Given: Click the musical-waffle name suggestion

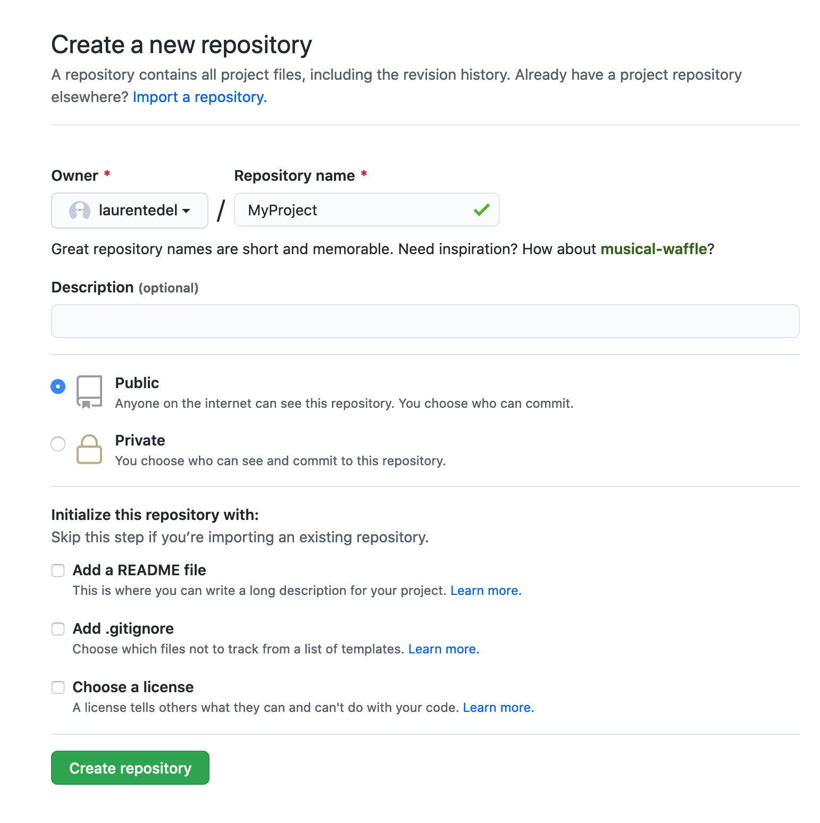Looking at the screenshot, I should pos(654,249).
